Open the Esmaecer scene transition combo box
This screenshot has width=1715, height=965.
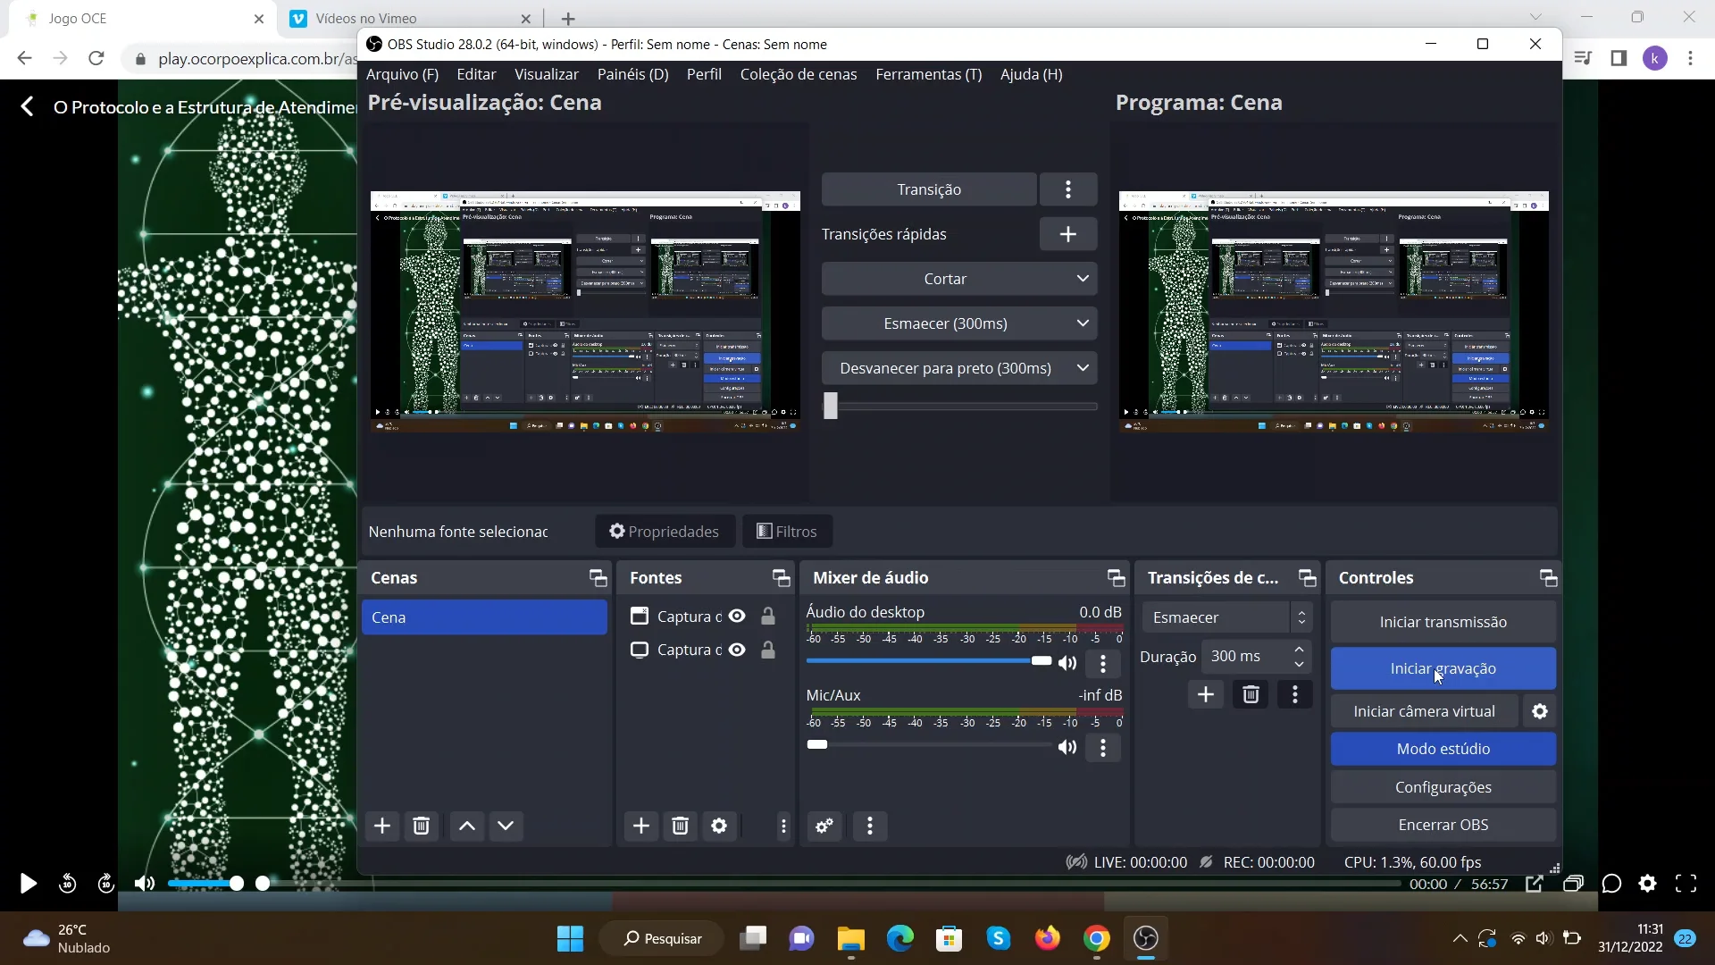(x=1226, y=617)
